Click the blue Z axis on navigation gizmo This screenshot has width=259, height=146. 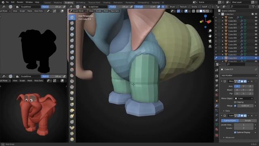205,16
